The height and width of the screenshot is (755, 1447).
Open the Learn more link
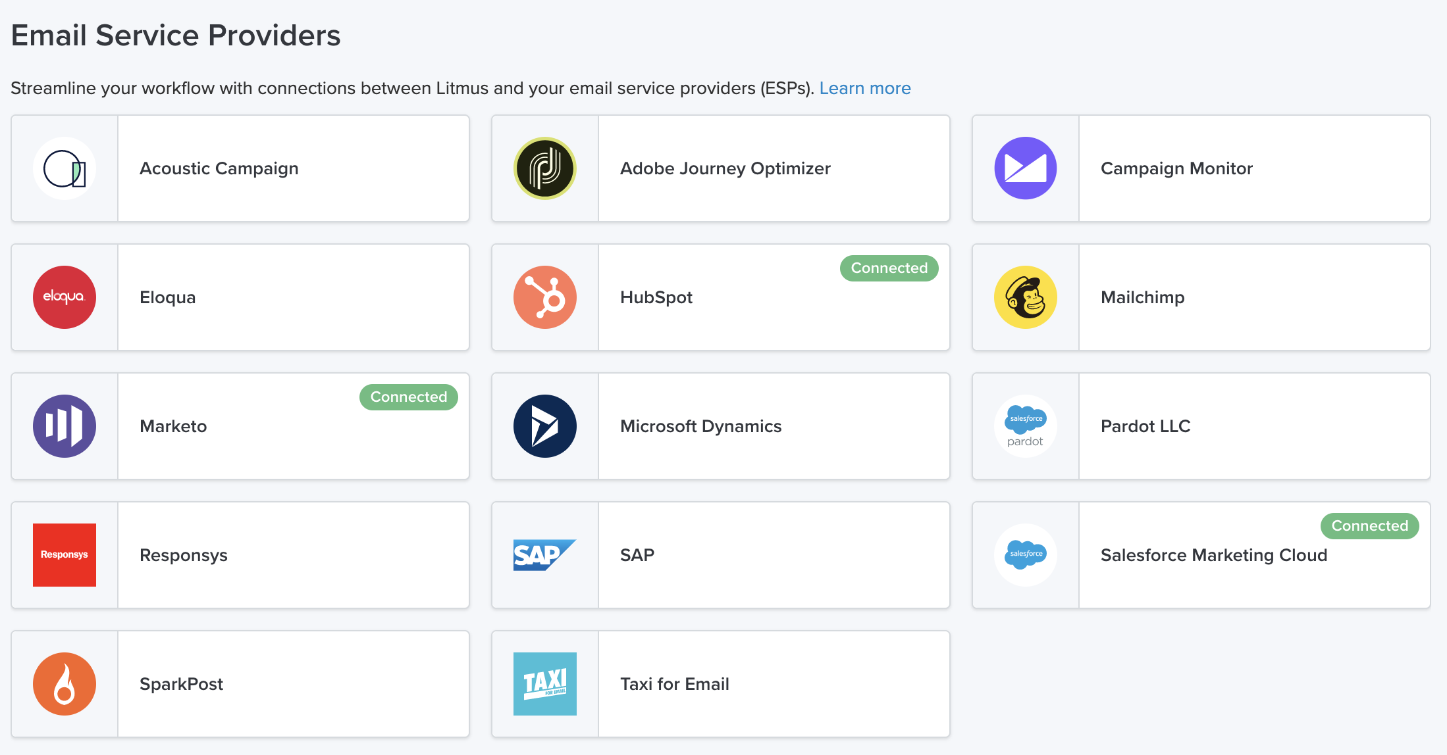(864, 88)
